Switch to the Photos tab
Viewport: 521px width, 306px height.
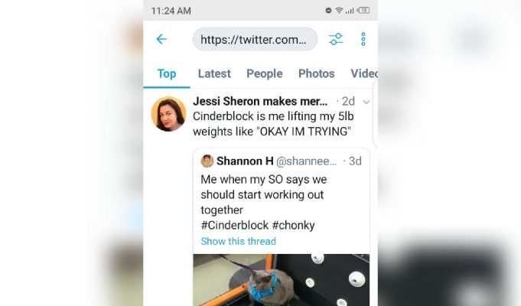[316, 73]
